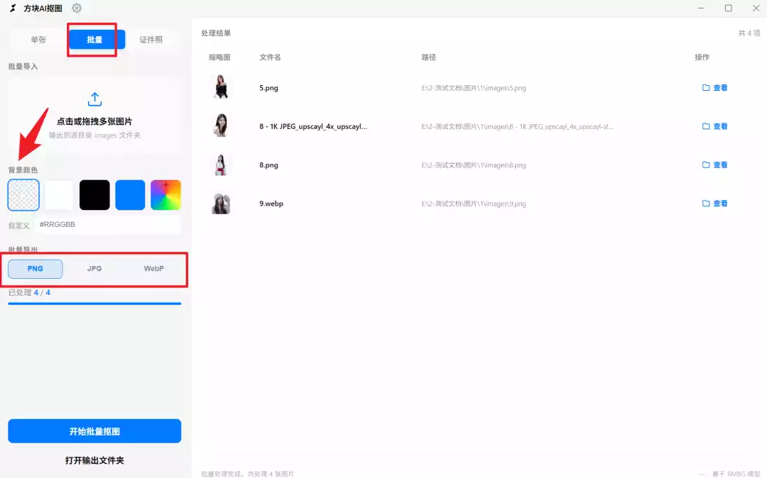Click the 基于 RMBG 模型 status text

click(x=736, y=474)
